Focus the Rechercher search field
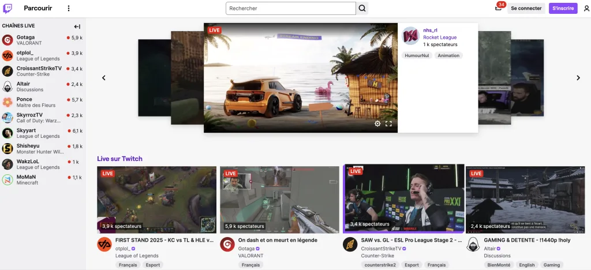The image size is (591, 270). (290, 9)
